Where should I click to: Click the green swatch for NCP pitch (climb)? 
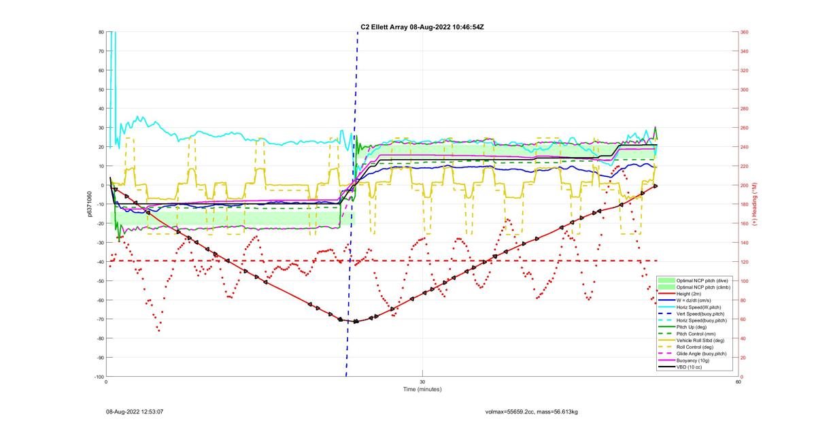(x=666, y=288)
